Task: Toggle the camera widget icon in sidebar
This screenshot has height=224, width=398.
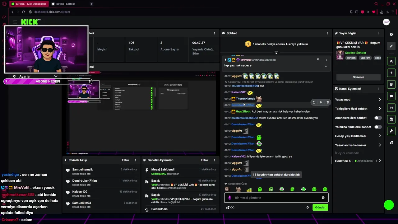Action: click(x=391, y=119)
